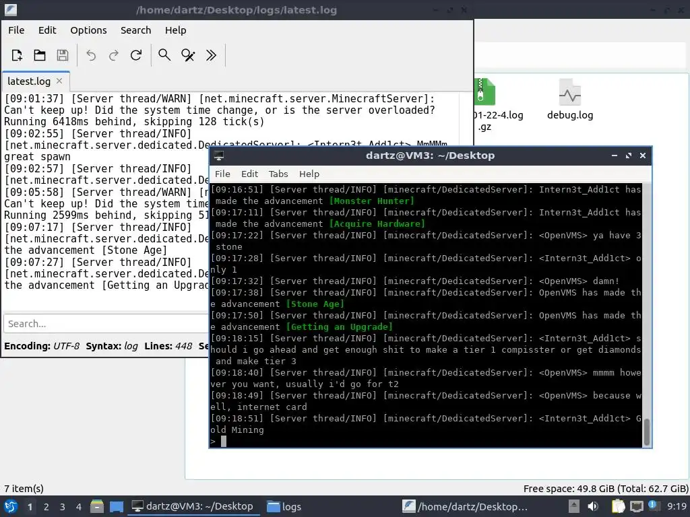Activate the logs folder taskbar button

click(x=284, y=506)
